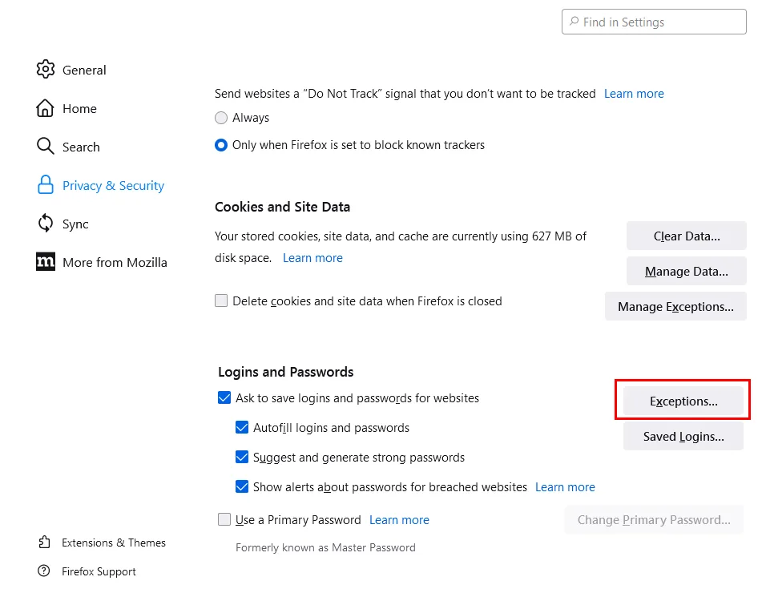Click the Home house icon
Image resolution: width=766 pixels, height=597 pixels.
point(45,108)
